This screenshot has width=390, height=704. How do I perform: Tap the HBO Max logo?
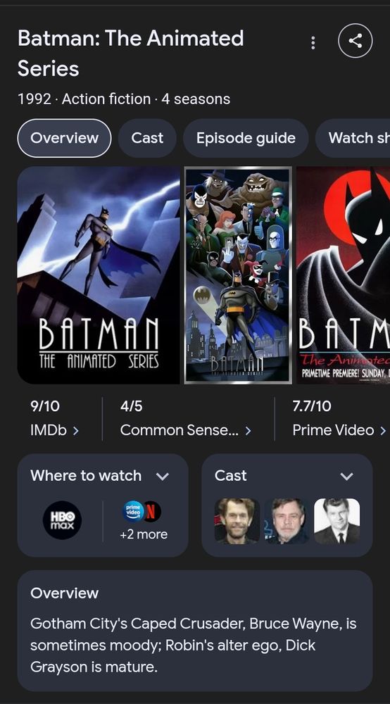coord(63,520)
